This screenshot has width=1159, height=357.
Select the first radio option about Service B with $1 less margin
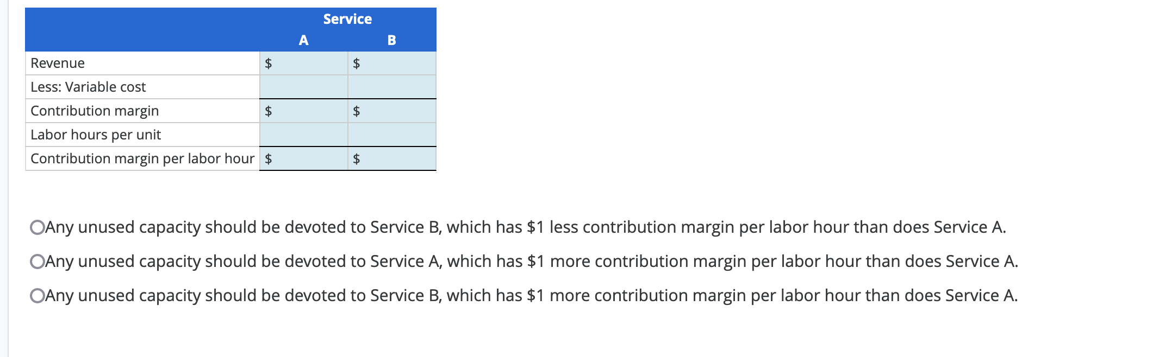pos(37,227)
